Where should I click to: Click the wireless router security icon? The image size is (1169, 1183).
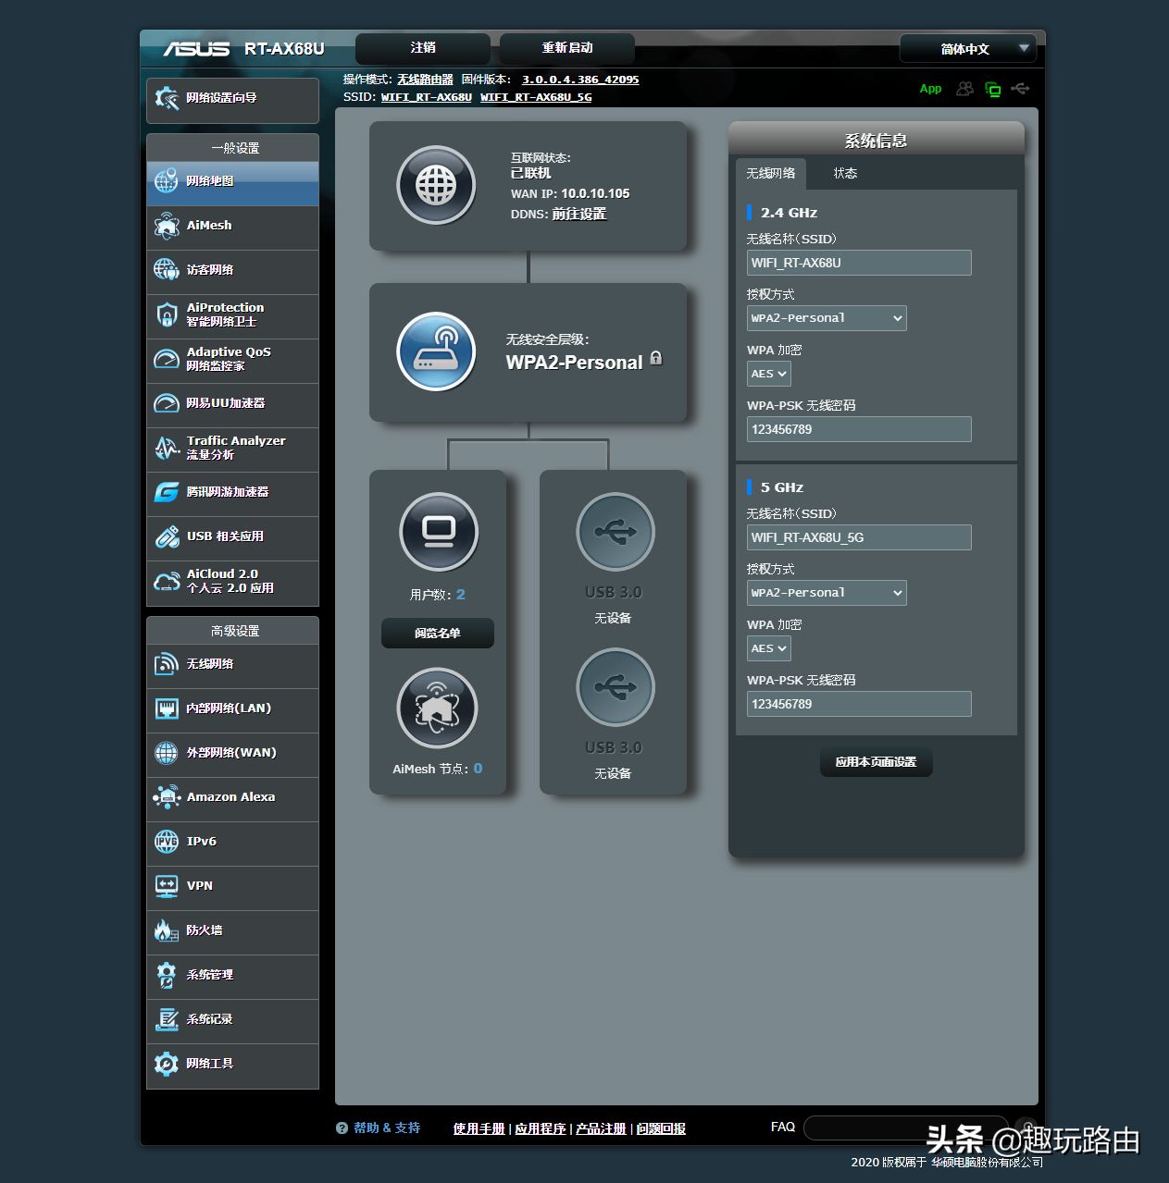(436, 352)
